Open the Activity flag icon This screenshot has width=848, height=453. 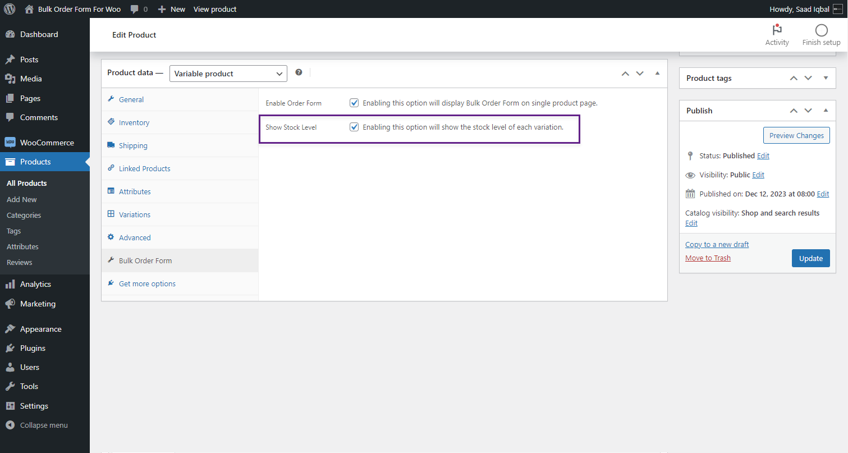pyautogui.click(x=777, y=30)
